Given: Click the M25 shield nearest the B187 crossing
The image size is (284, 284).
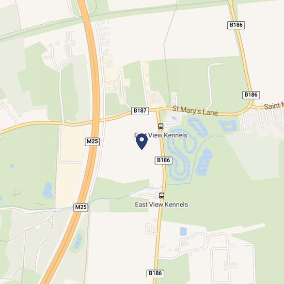Looking at the screenshot, I should (x=92, y=141).
